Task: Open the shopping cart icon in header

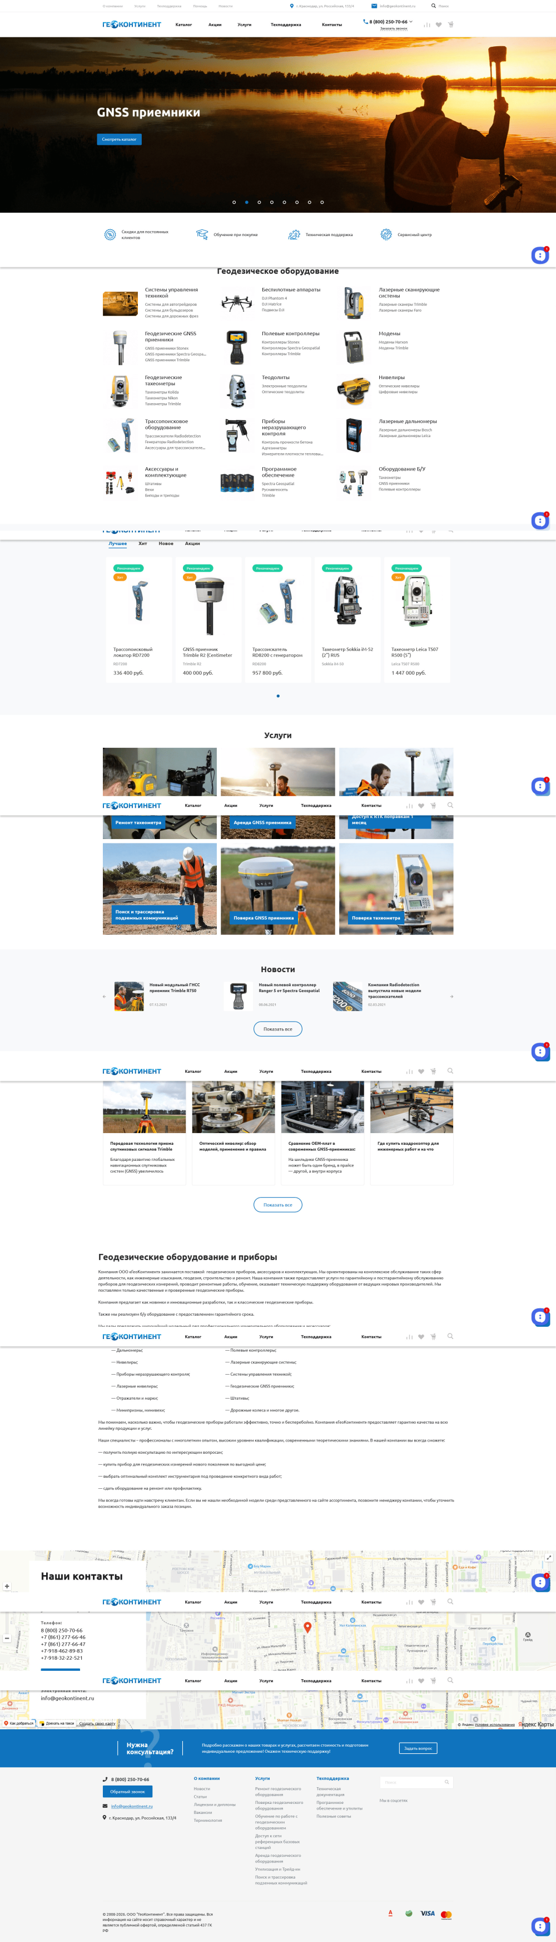Action: coord(451,24)
